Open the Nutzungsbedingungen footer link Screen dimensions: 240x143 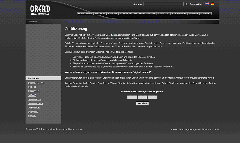point(191,129)
